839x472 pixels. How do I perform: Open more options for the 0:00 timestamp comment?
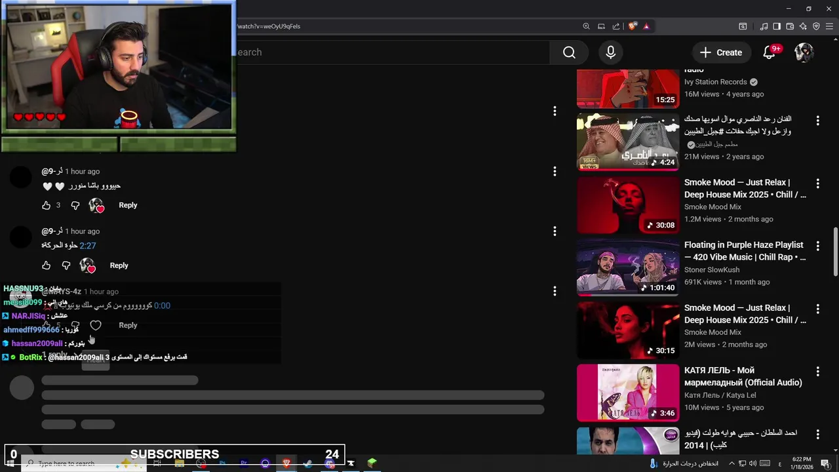[x=555, y=291]
